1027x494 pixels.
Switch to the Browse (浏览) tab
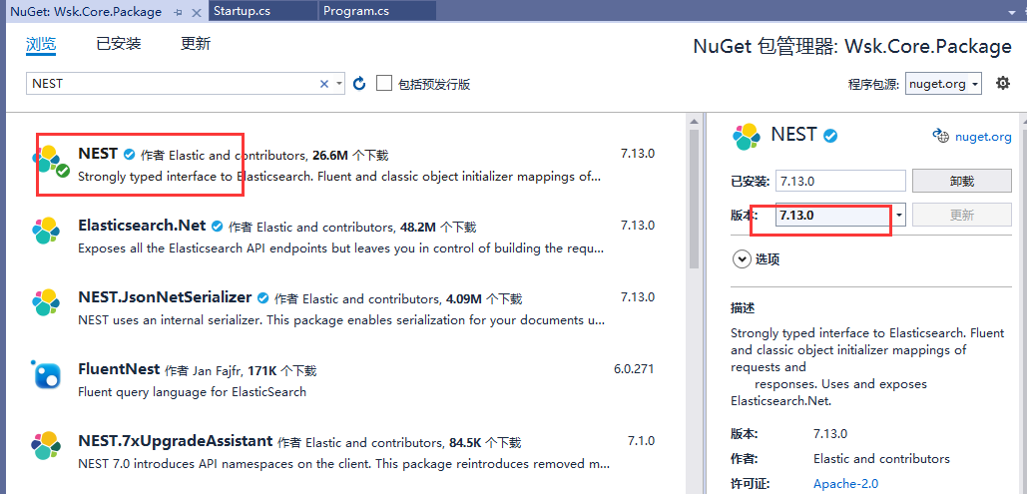[41, 44]
